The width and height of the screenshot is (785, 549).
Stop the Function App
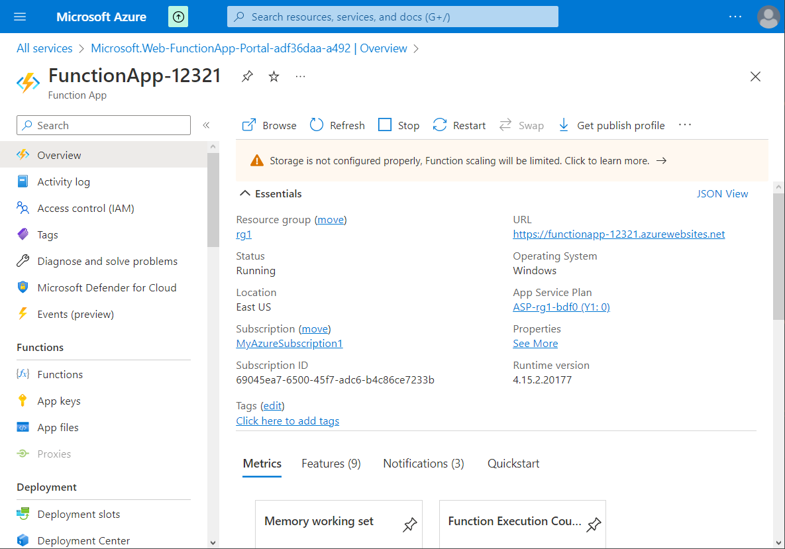point(399,125)
